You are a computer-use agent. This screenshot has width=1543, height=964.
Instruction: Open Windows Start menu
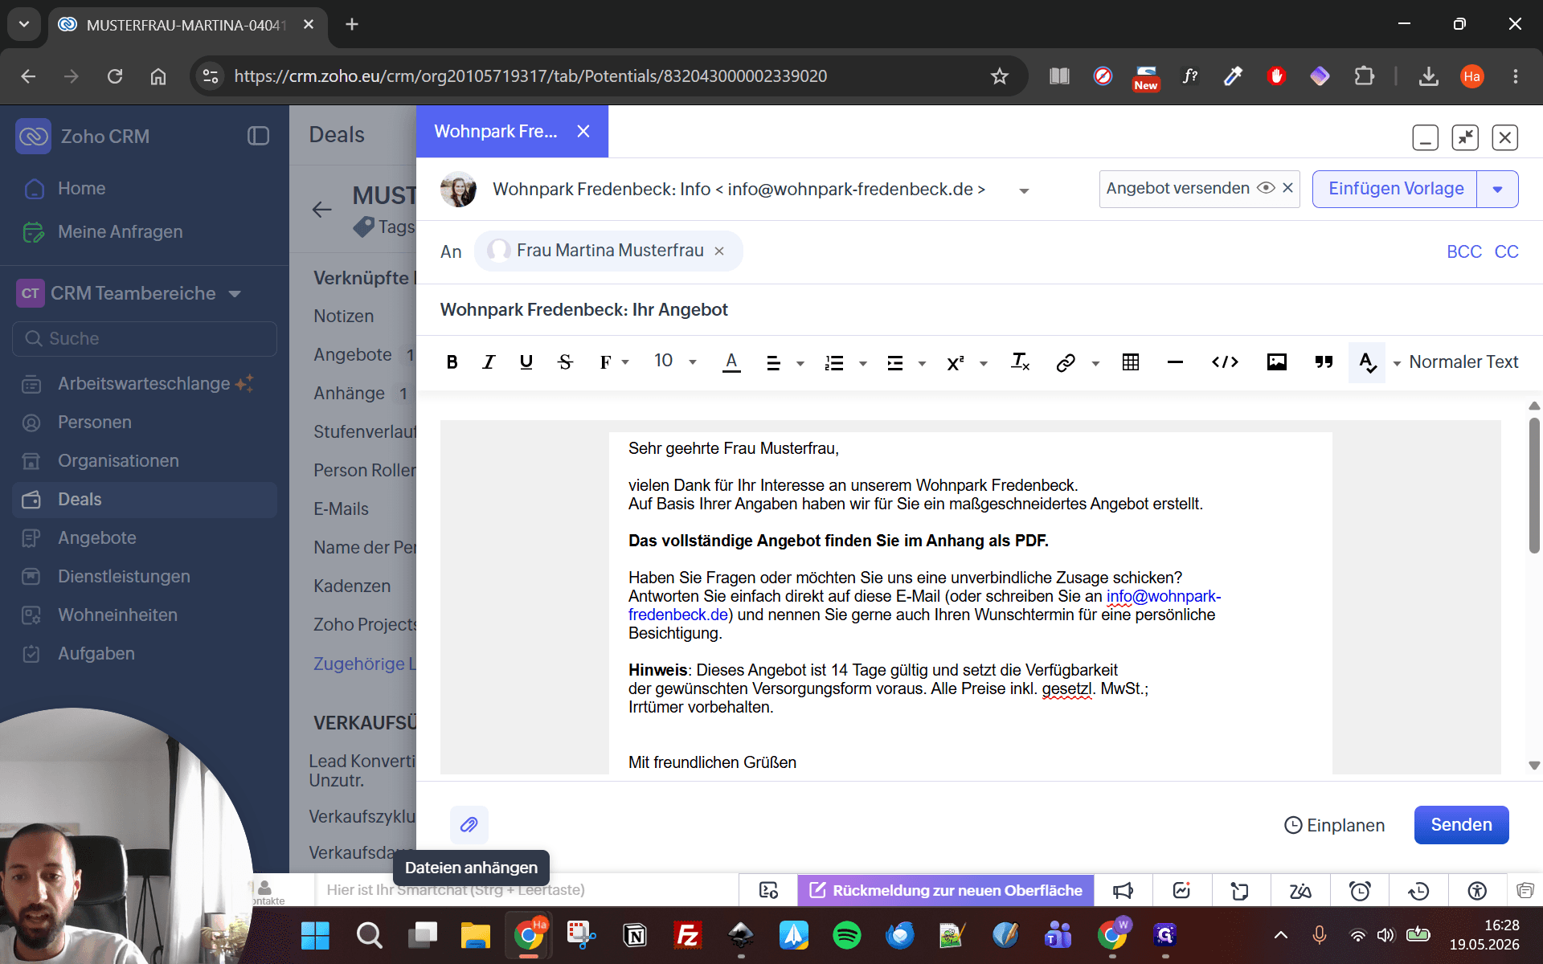click(x=315, y=935)
